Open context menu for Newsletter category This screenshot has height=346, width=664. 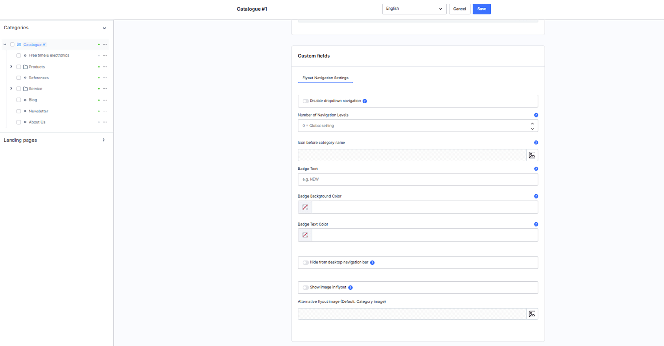click(x=105, y=111)
